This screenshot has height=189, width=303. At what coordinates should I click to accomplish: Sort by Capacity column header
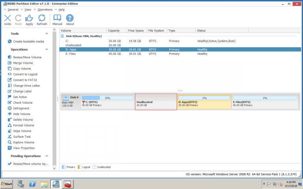pyautogui.click(x=117, y=30)
